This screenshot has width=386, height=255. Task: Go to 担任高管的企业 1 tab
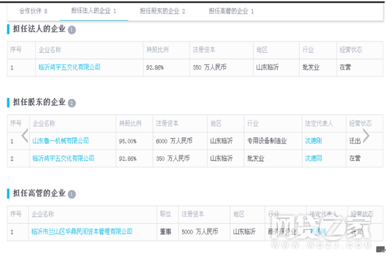(231, 11)
